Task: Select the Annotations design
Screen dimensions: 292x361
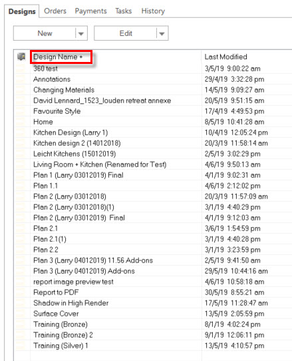Action: [x=52, y=79]
